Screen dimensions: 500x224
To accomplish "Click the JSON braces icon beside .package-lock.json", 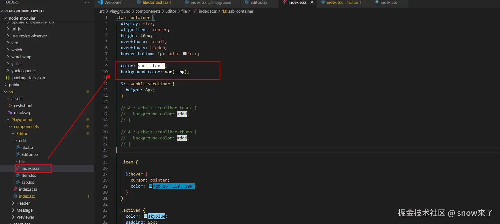I will [8, 78].
